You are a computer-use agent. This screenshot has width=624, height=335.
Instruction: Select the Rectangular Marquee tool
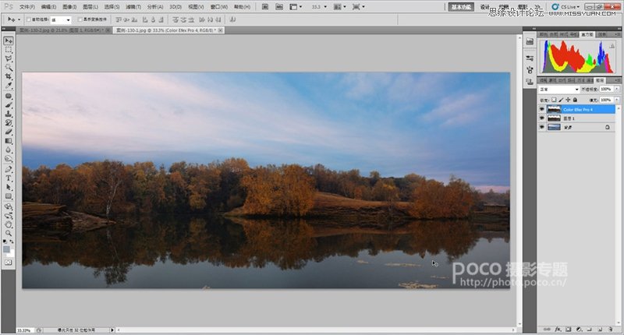point(9,51)
